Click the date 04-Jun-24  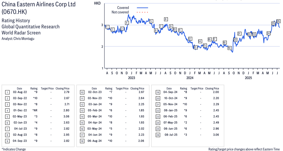pos(95,135)
